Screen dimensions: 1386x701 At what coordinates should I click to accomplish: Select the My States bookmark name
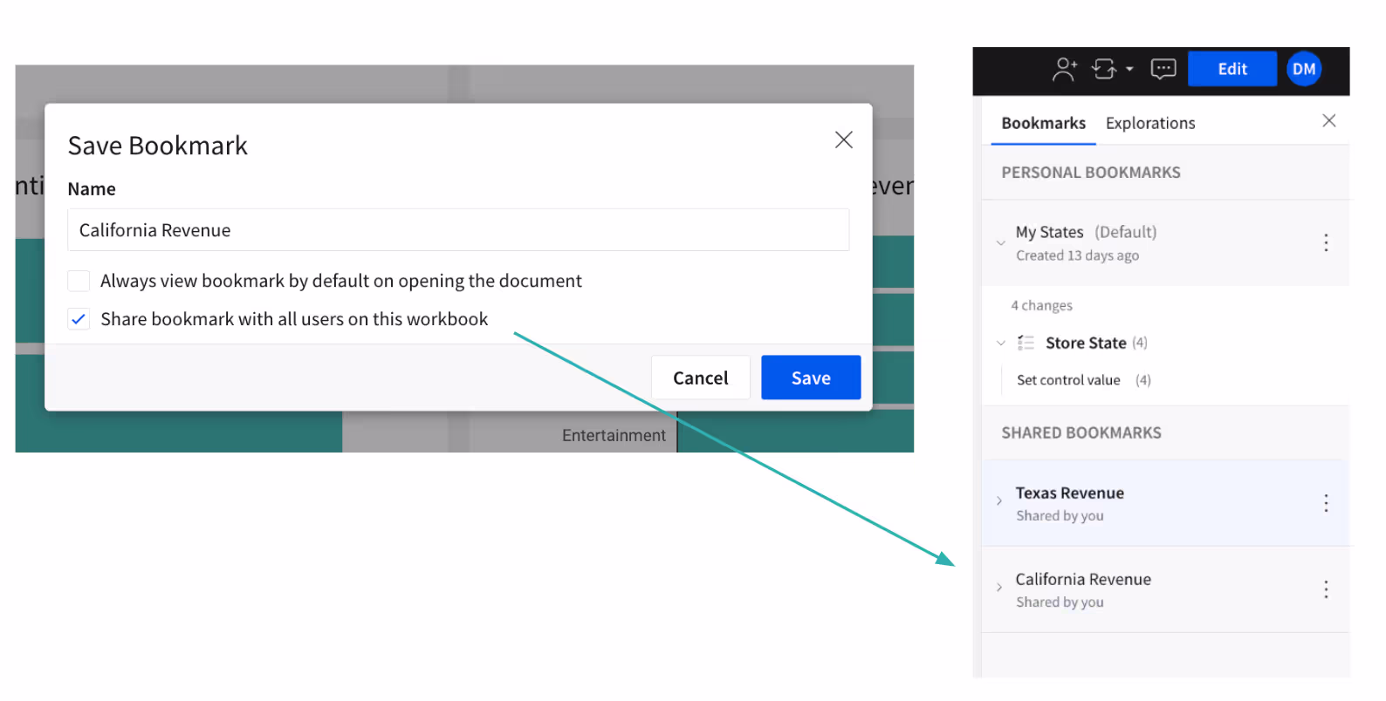point(1049,232)
